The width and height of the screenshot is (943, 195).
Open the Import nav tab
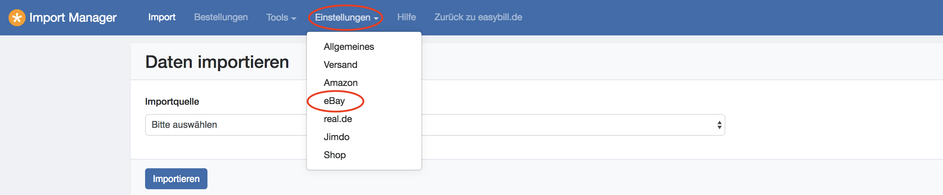click(x=161, y=17)
